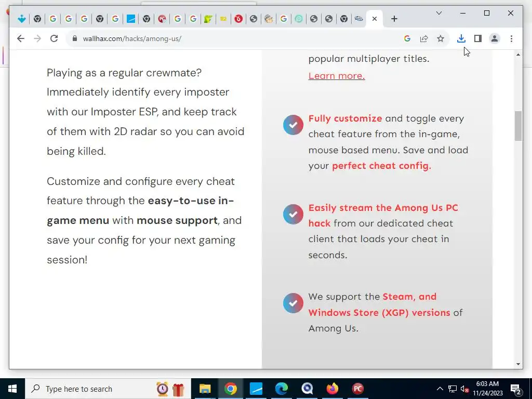Click the taskbar search box
Viewport: 532px width, 399px height.
click(108, 389)
